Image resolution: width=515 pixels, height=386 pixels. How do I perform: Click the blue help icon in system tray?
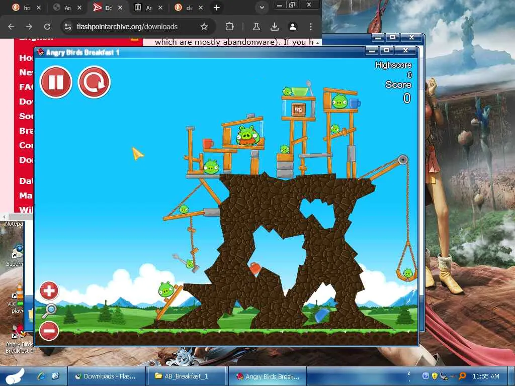425,376
